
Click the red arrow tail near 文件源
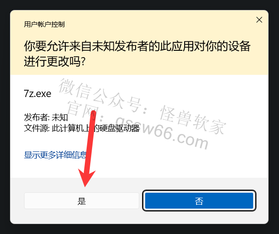pyautogui.click(x=93, y=114)
